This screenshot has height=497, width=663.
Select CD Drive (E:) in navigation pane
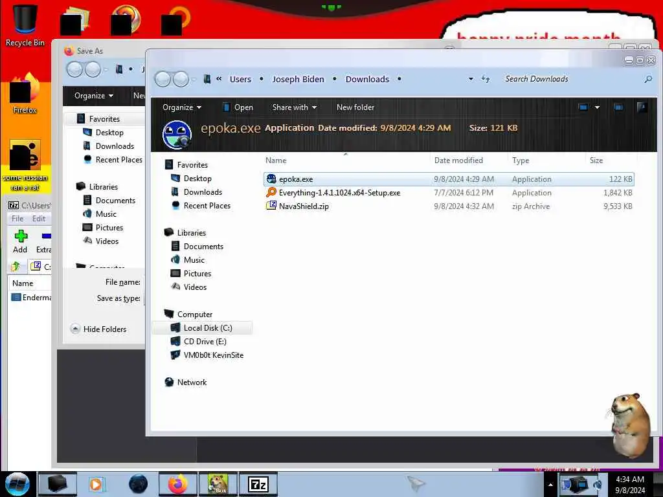click(205, 342)
